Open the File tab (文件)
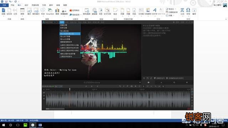This screenshot has width=228, height=128. tap(4, 5)
